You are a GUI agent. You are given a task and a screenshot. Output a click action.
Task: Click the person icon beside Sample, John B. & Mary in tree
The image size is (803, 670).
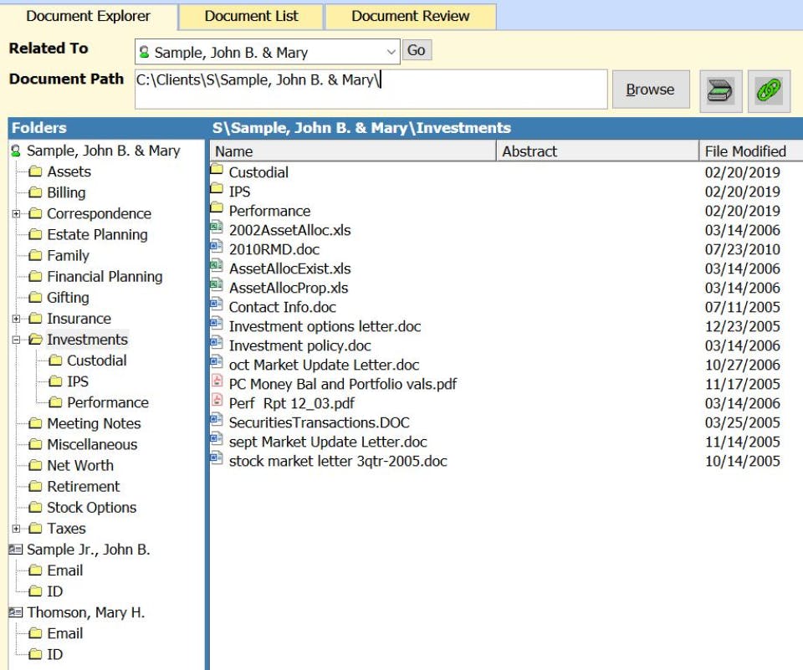(16, 151)
